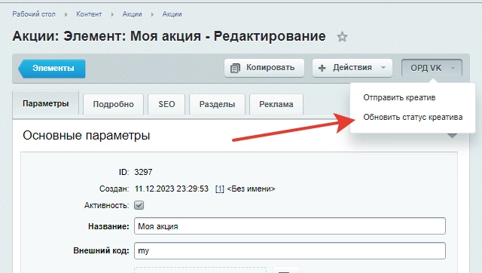Select the creation date 11.12.2023 23:29:53
This screenshot has height=273, width=482.
click(x=172, y=189)
